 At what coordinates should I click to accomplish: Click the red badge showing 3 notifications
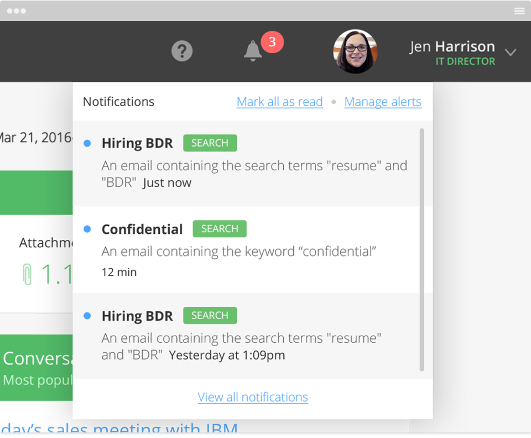(x=271, y=42)
